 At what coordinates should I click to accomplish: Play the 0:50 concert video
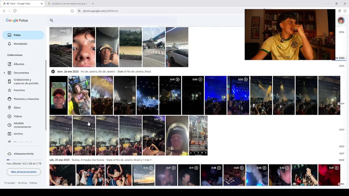[193, 95]
